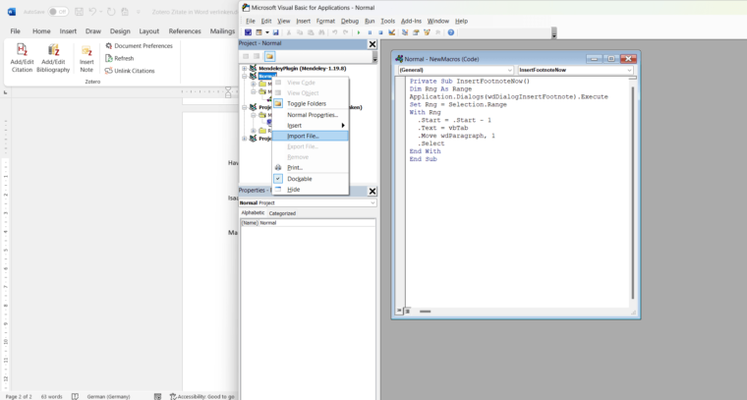
Task: Open the Debug menu in the VBA editor
Action: (x=349, y=21)
